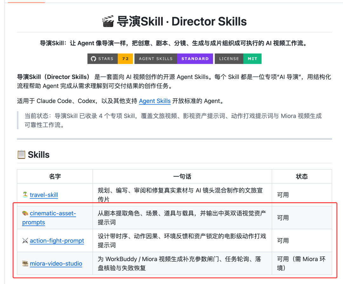Click the 可用 status in travel-skill row
The width and height of the screenshot is (343, 284).
click(283, 195)
